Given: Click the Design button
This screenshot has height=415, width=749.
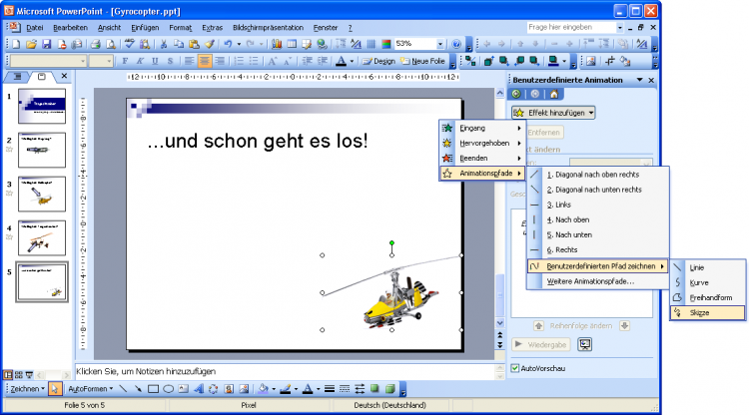Looking at the screenshot, I should pyautogui.click(x=378, y=61).
